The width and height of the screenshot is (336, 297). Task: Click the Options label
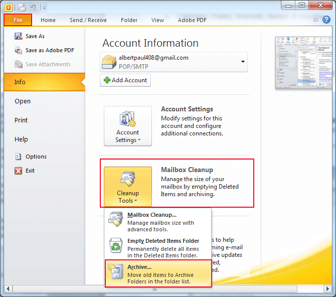(36, 157)
